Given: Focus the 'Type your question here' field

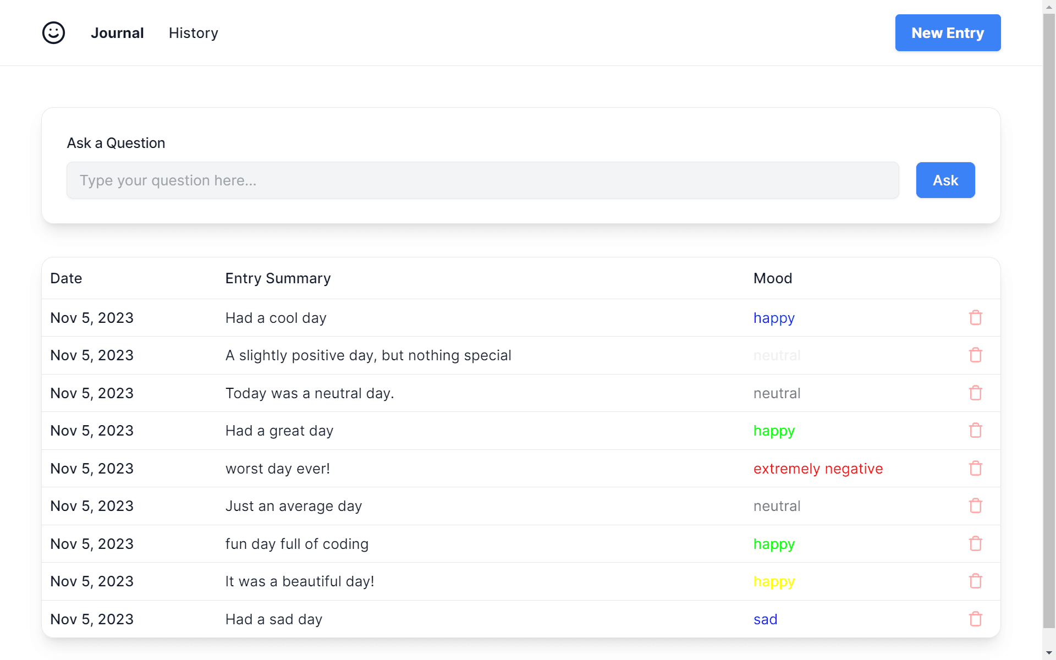Looking at the screenshot, I should click(482, 180).
